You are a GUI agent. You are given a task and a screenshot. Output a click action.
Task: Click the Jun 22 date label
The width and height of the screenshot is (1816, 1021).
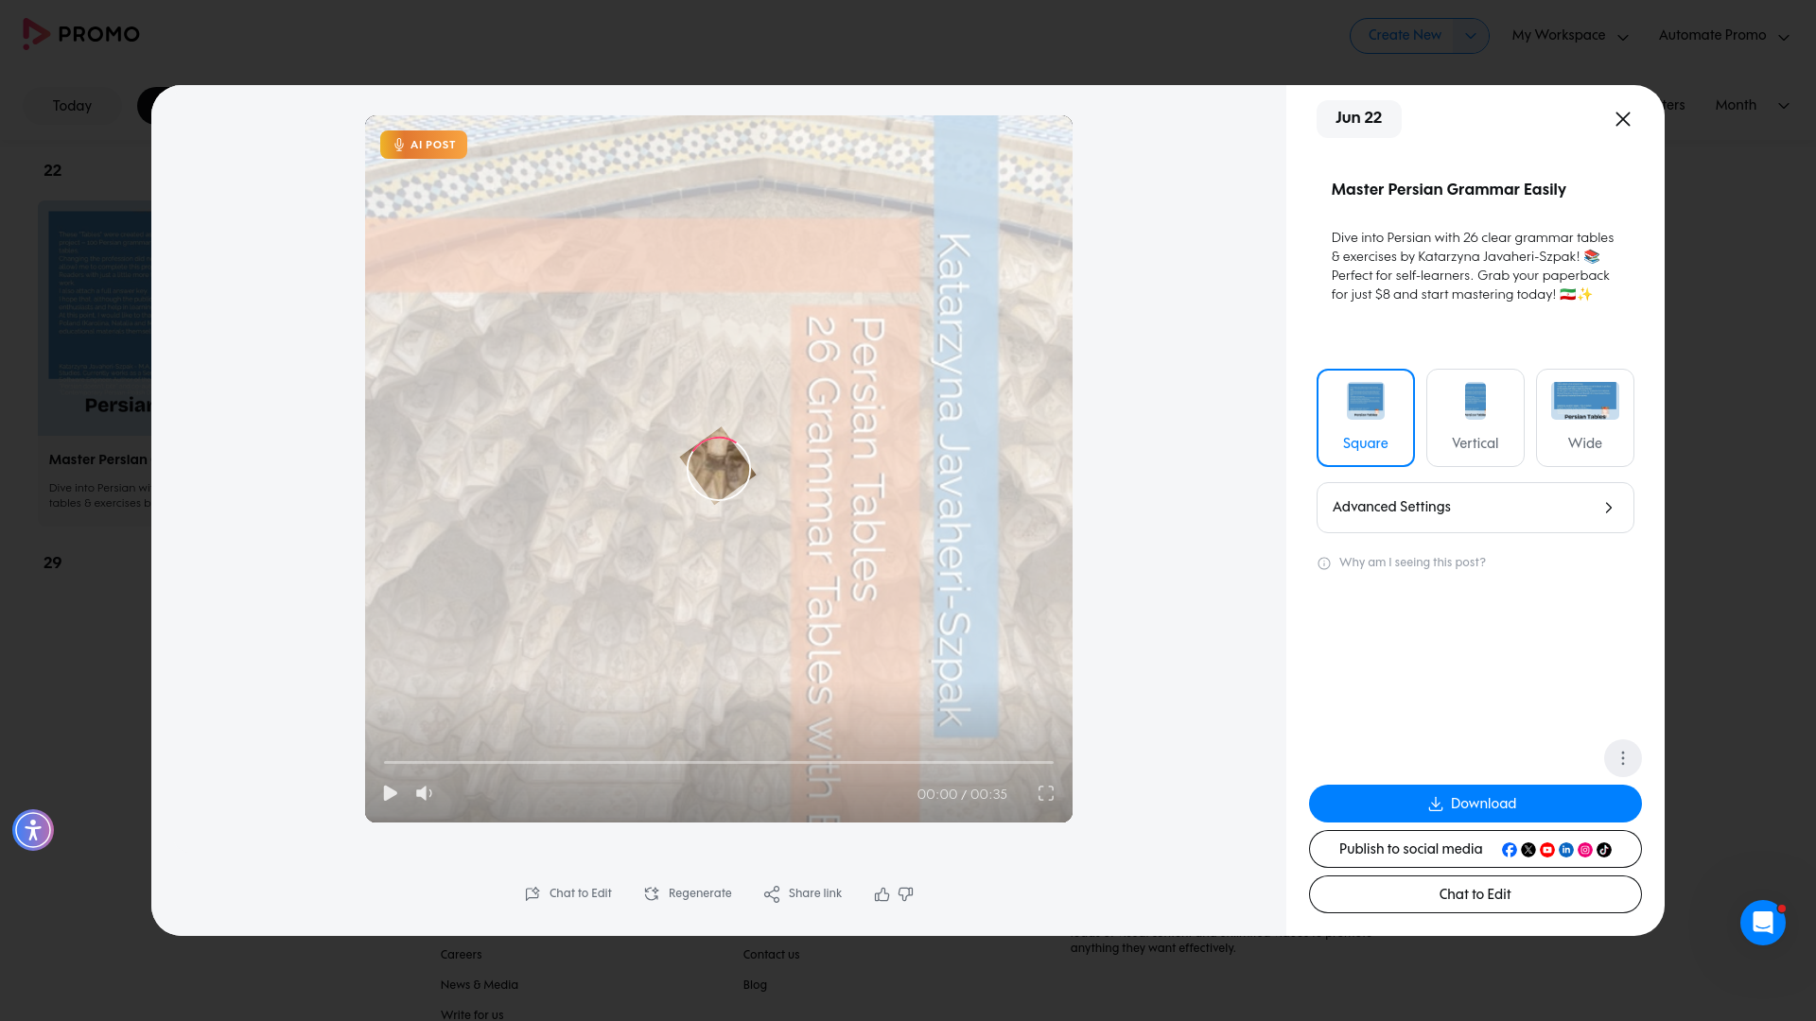(1358, 118)
